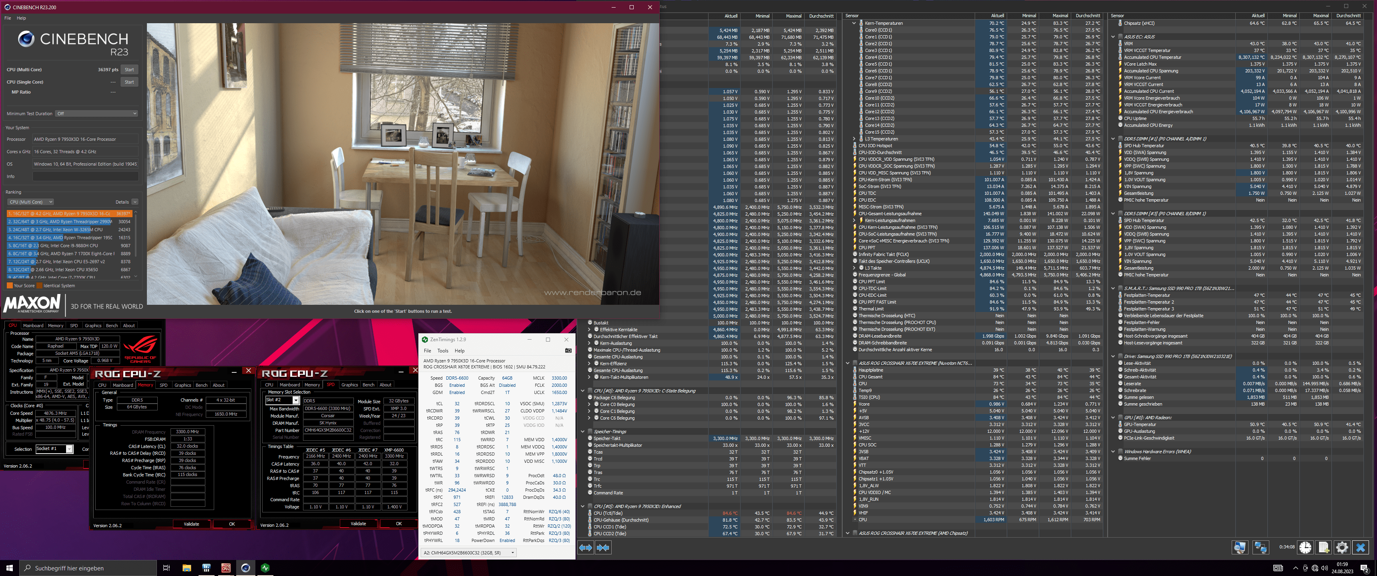The image size is (1377, 576).
Task: Collapse Windows Hardware Errors (WHEA) group
Action: pos(1113,452)
